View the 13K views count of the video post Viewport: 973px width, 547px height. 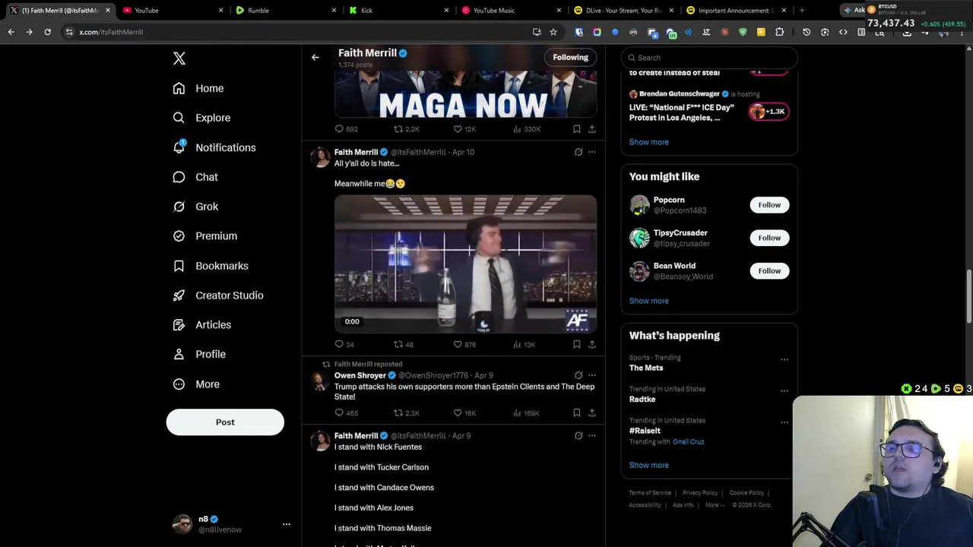pyautogui.click(x=525, y=344)
